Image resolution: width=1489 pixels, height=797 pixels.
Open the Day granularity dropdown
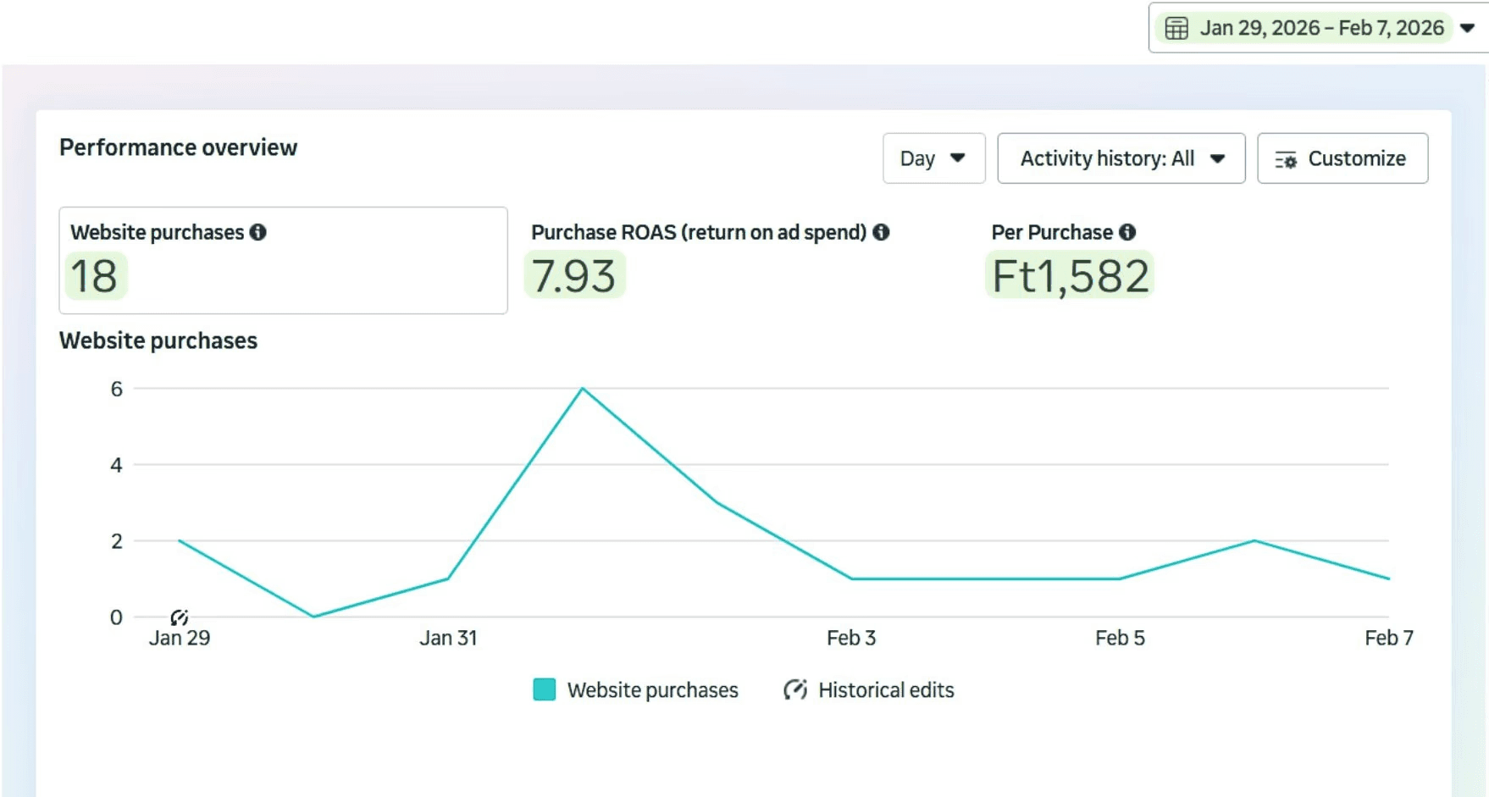(x=933, y=158)
